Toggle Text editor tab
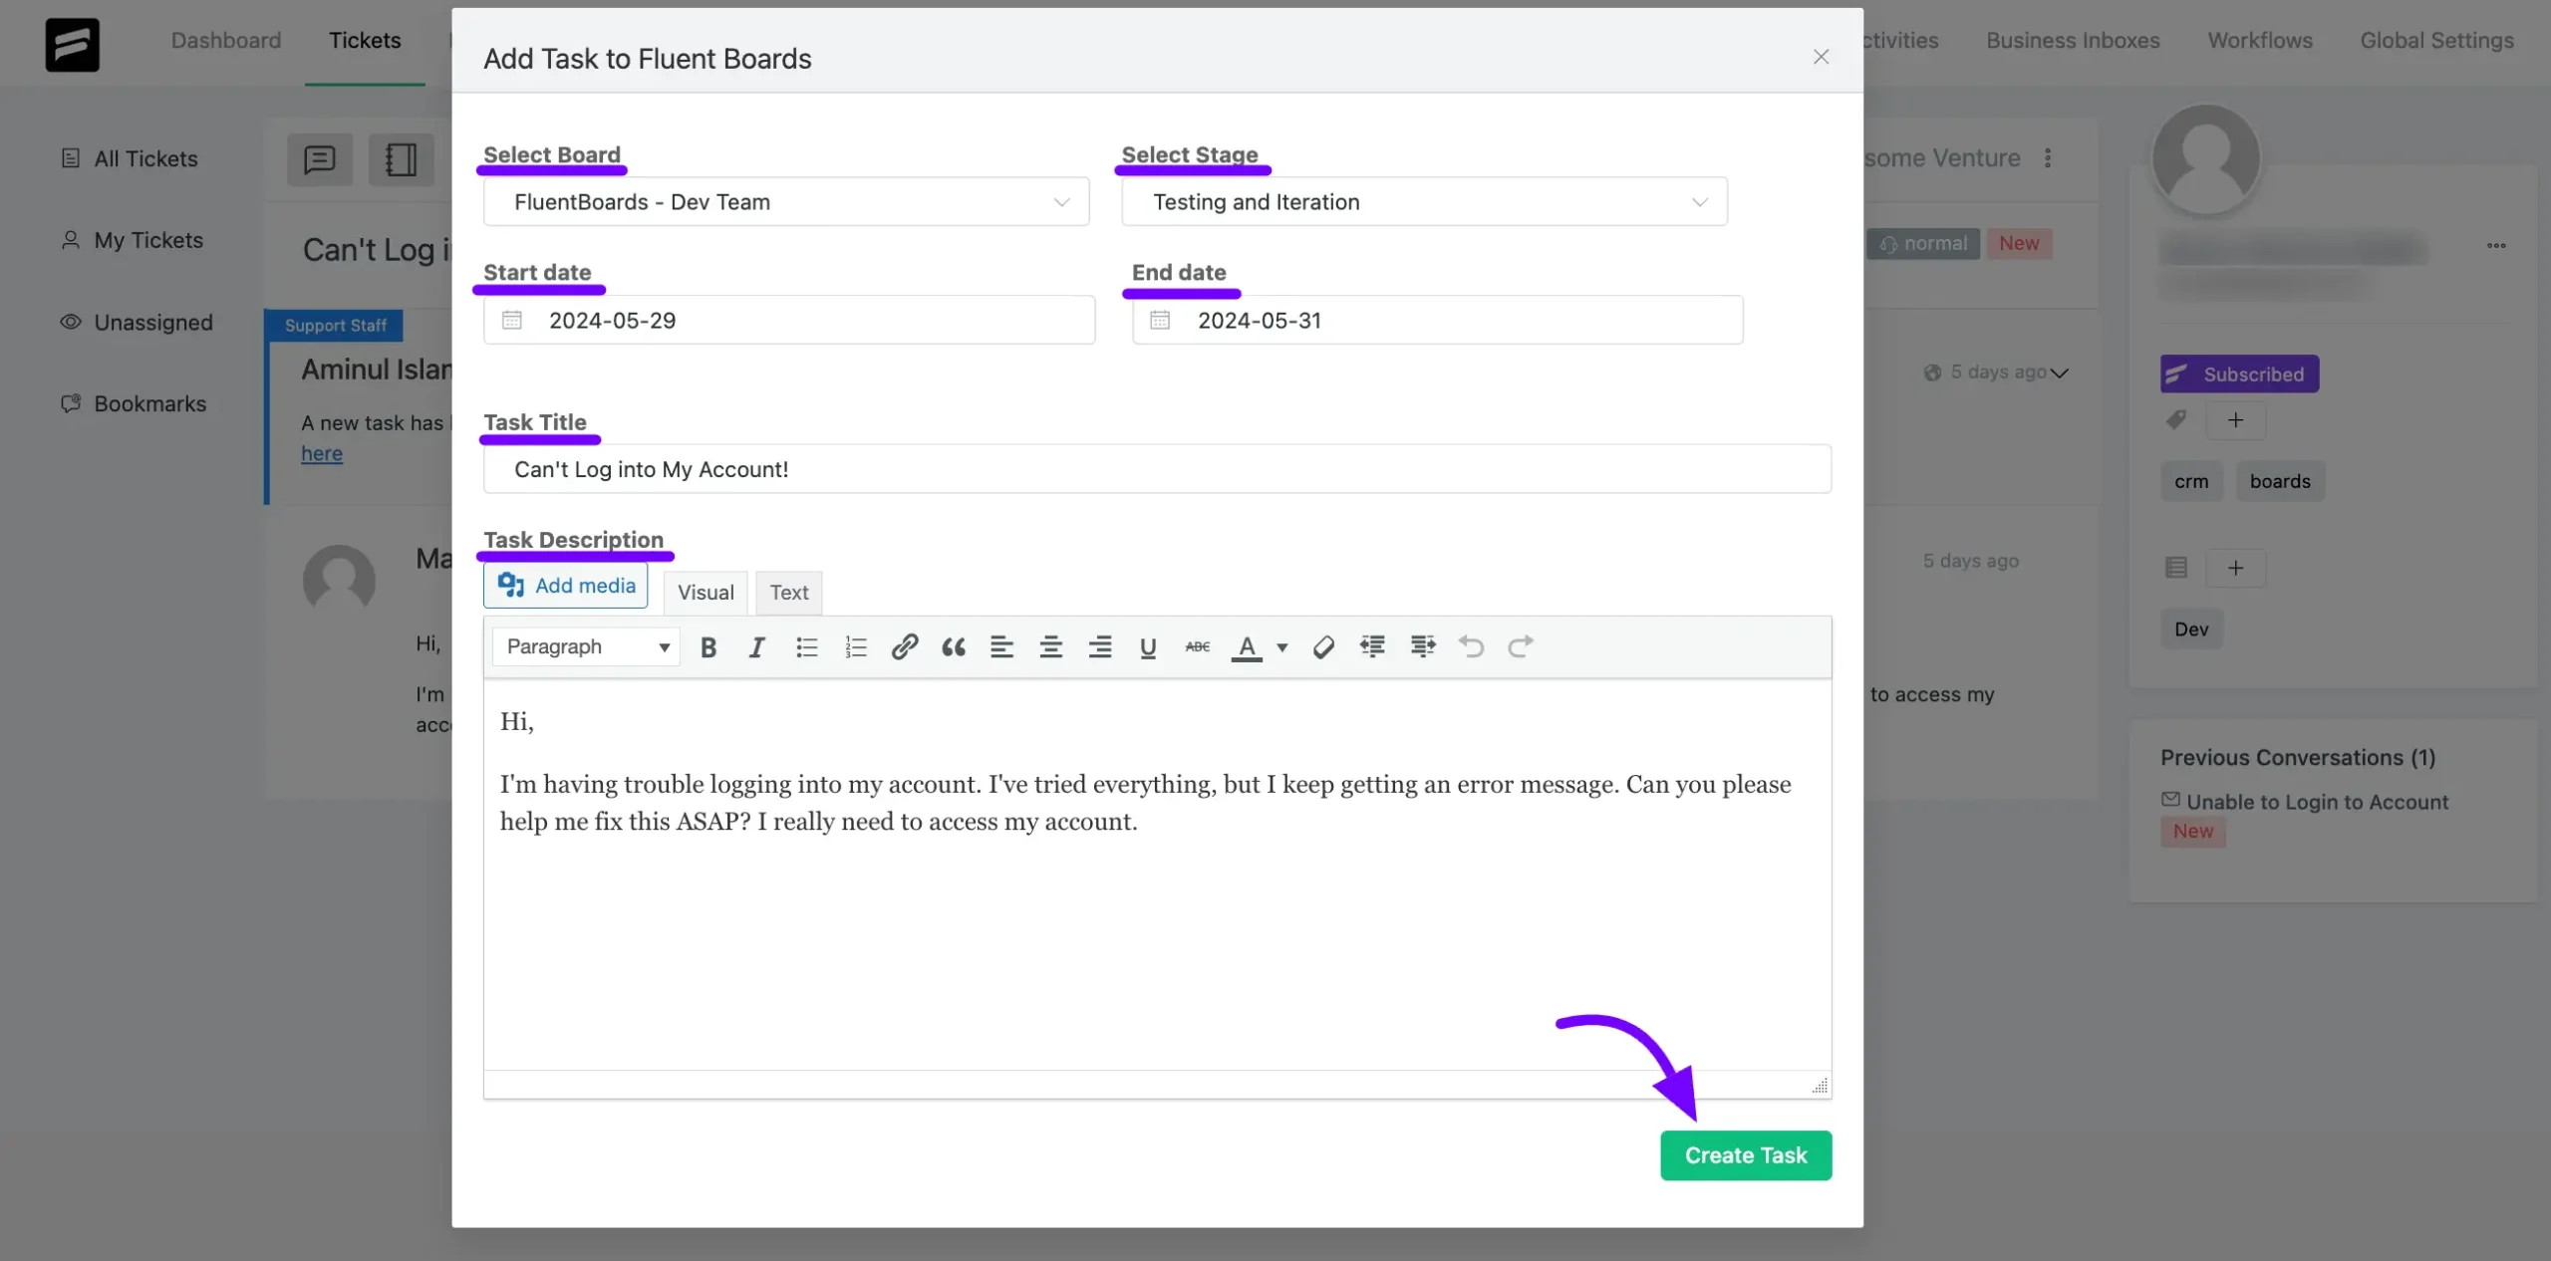 [x=789, y=591]
